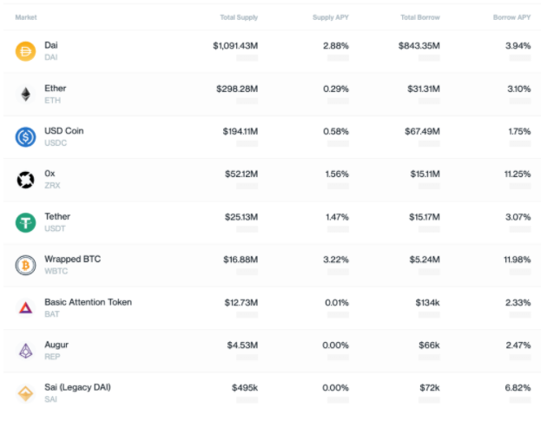
Task: Sort by Borrow APY column header
Action: [x=511, y=17]
